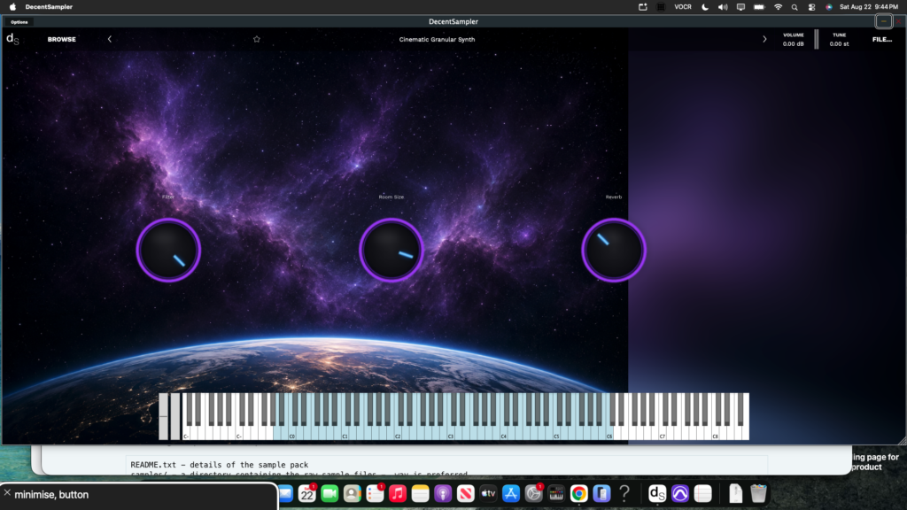907x510 pixels.
Task: Play the C7 key on the keyboard
Action: (663, 431)
